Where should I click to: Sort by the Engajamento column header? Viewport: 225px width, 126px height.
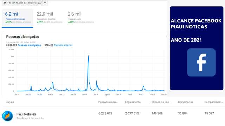pos(133,102)
